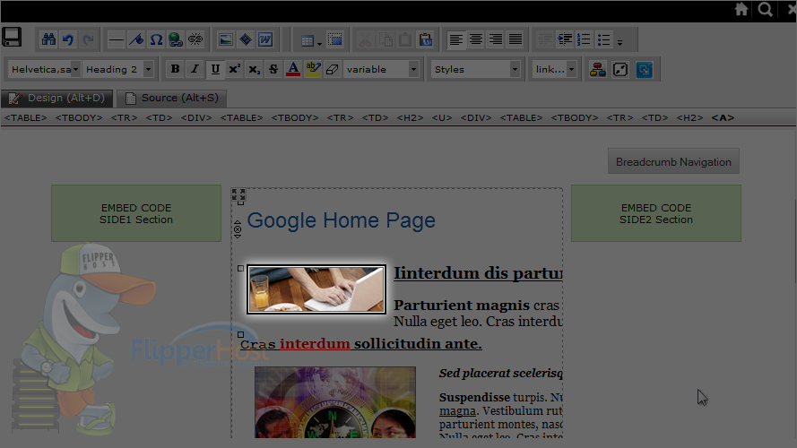797x448 pixels.
Task: Insert a table icon
Action: pos(307,40)
